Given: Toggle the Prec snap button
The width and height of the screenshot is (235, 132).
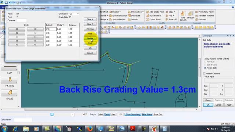Looking at the screenshot, I should 113,114.
